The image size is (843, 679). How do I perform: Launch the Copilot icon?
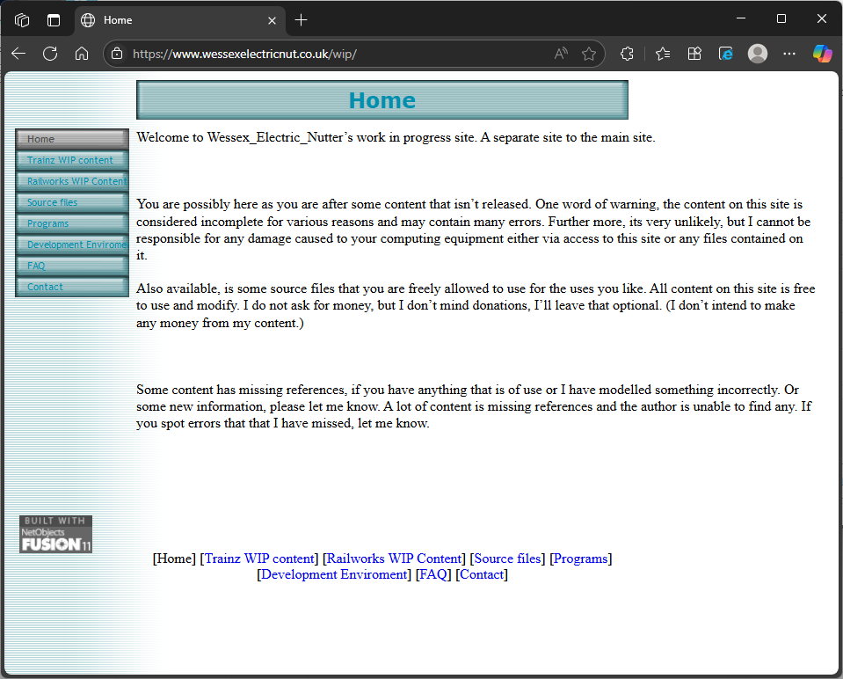point(822,54)
